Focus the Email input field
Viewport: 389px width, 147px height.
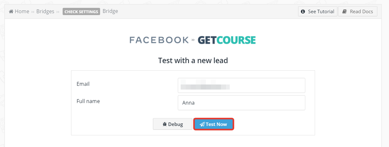241,85
